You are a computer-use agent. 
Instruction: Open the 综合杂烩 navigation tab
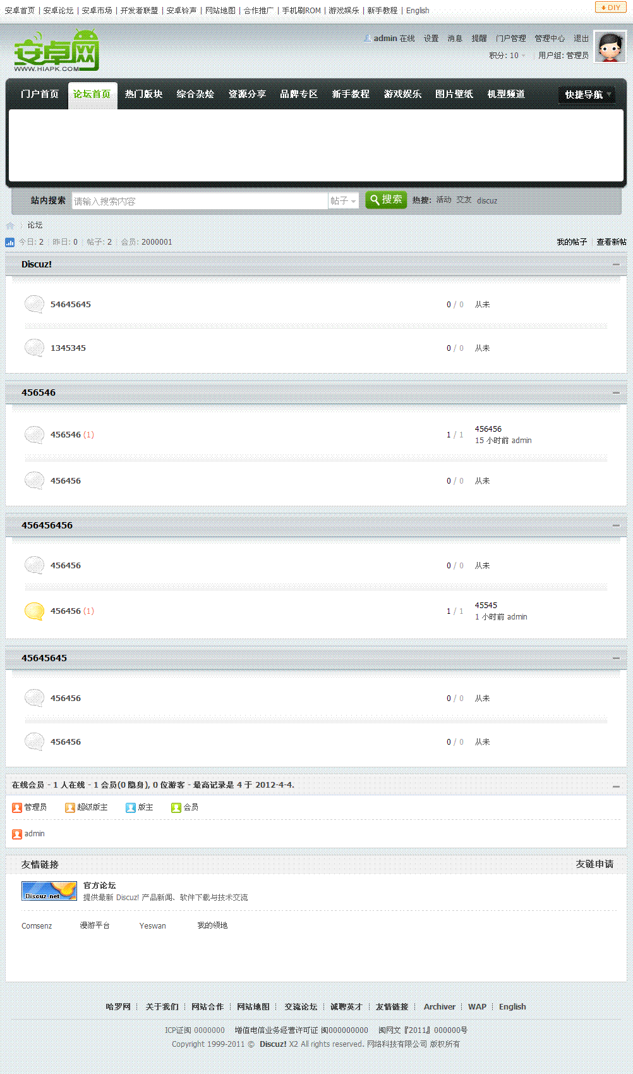(195, 94)
